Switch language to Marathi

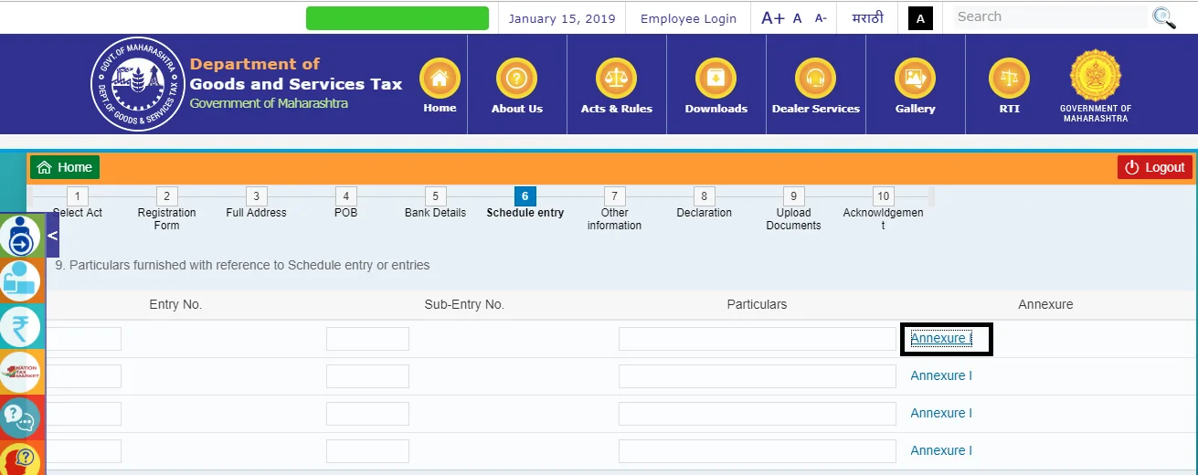pyautogui.click(x=867, y=18)
